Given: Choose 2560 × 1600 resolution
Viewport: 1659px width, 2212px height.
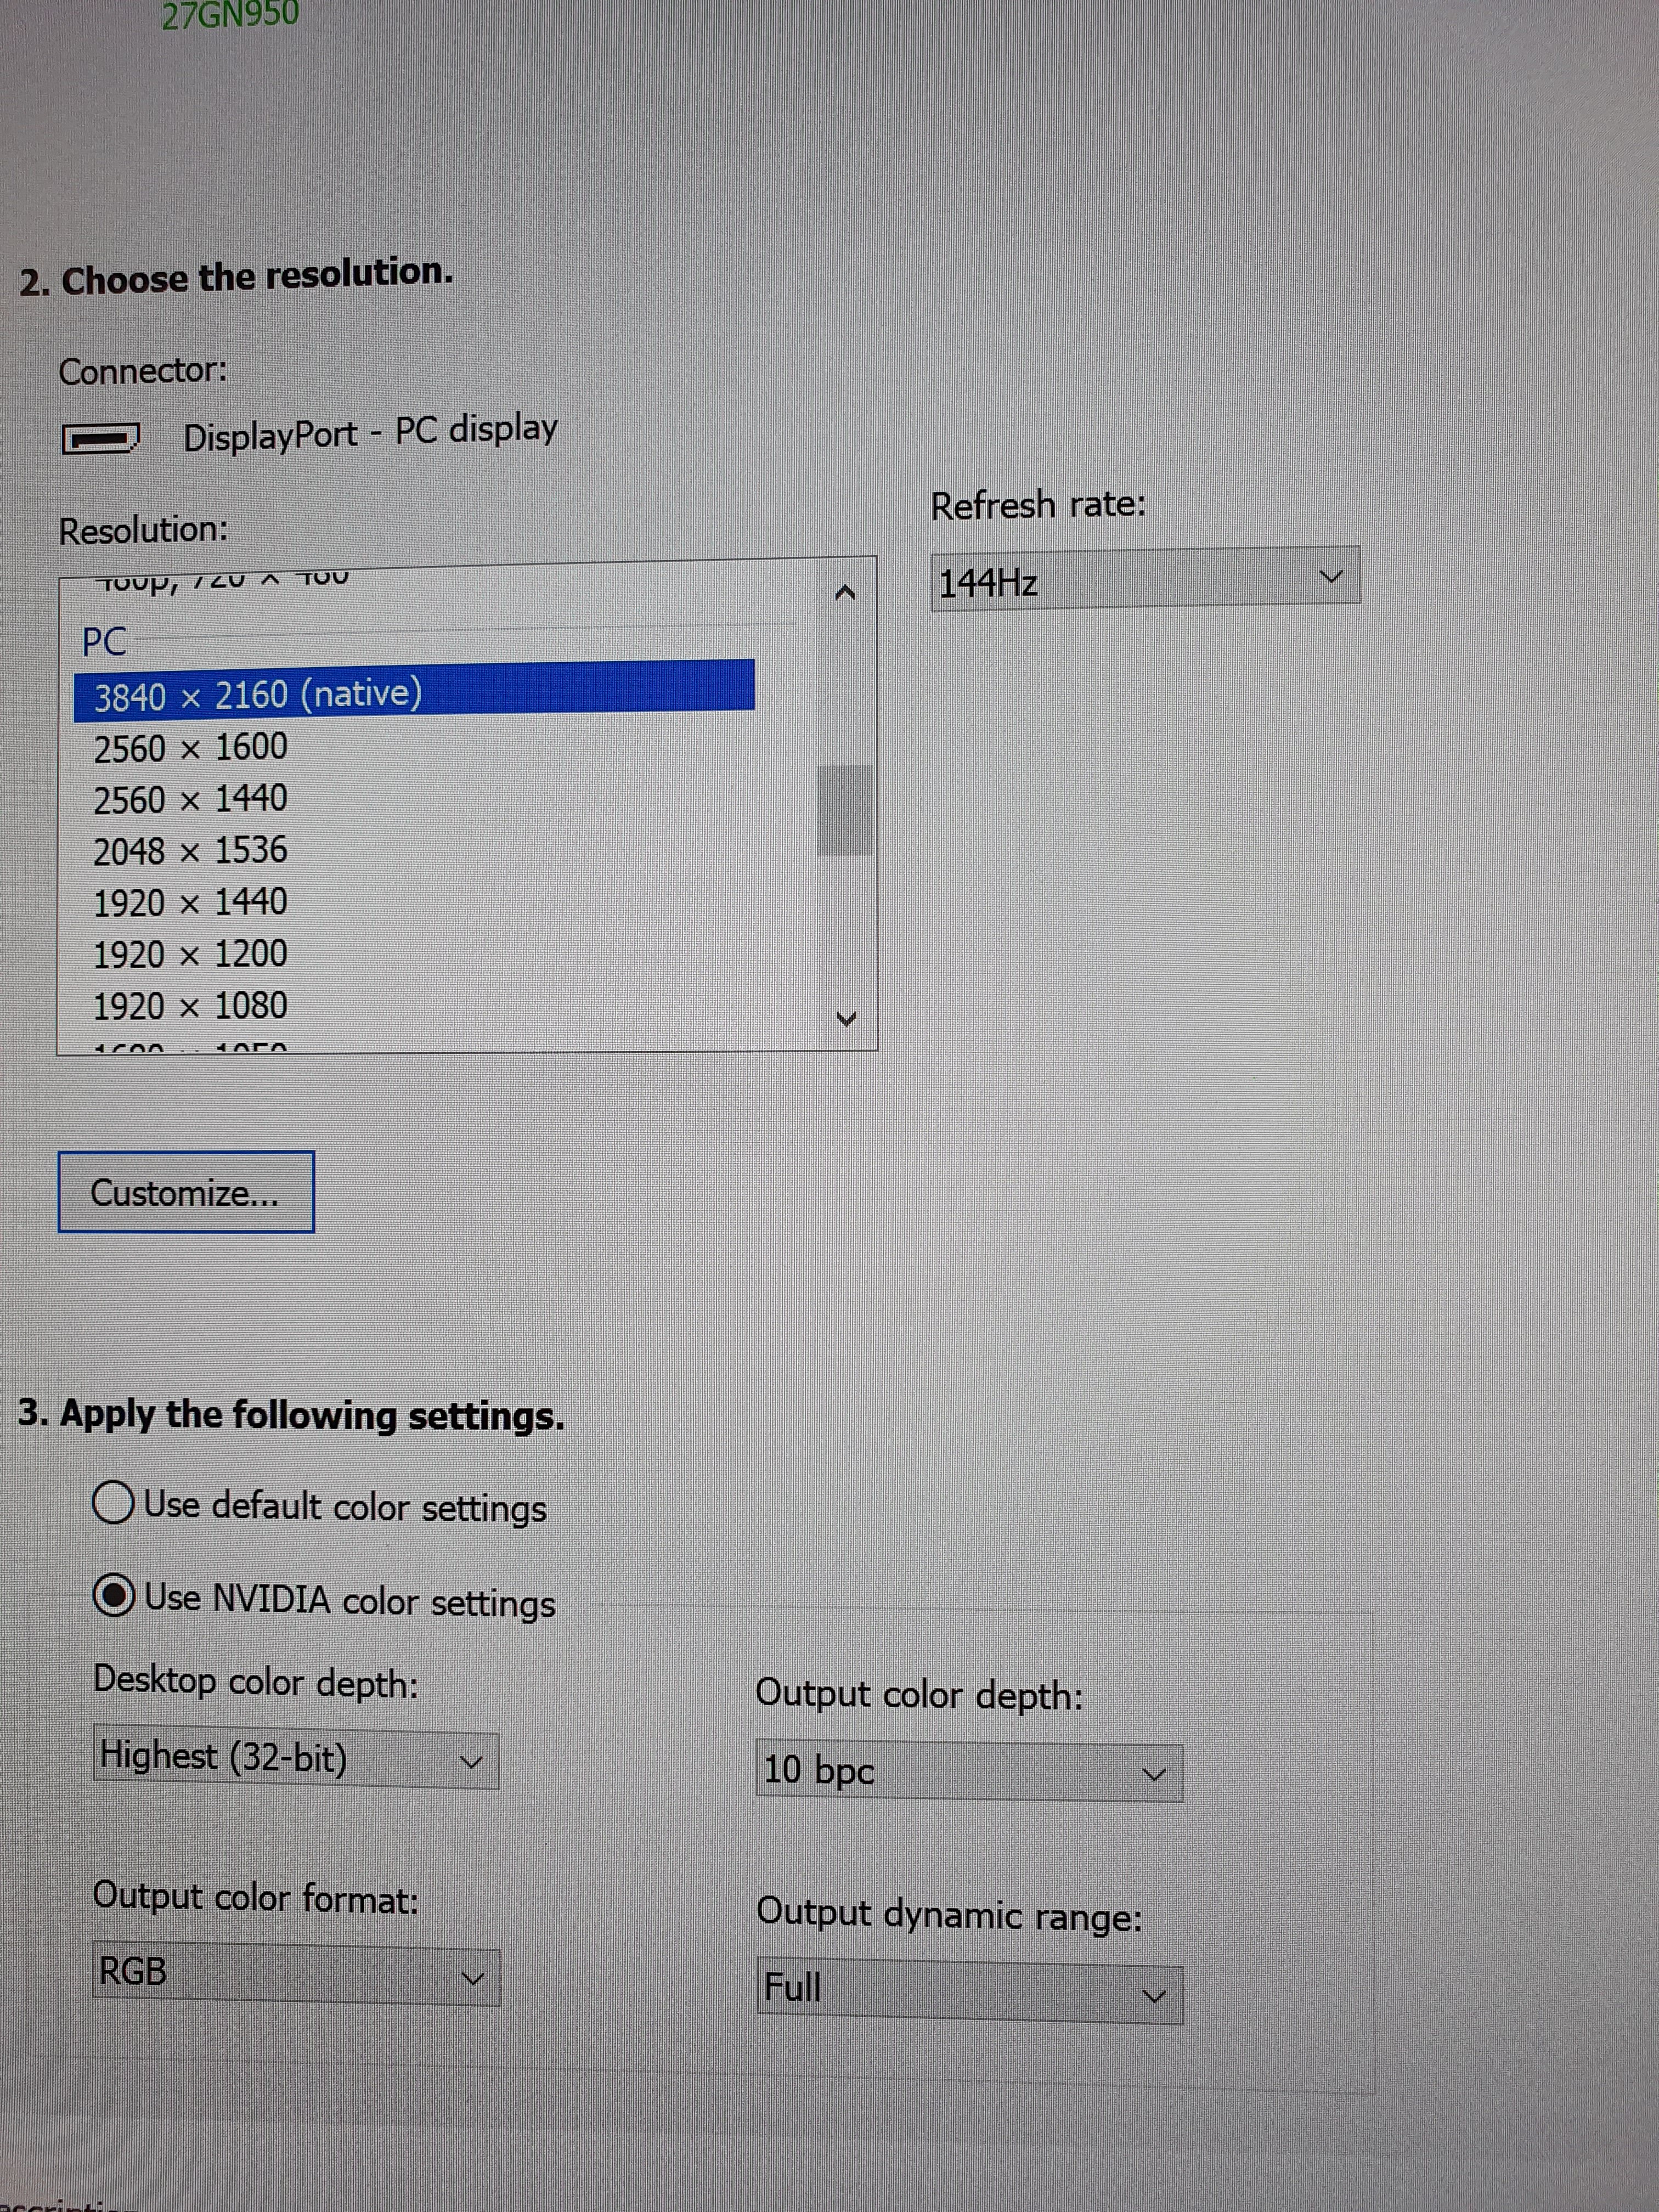Looking at the screenshot, I should (191, 748).
